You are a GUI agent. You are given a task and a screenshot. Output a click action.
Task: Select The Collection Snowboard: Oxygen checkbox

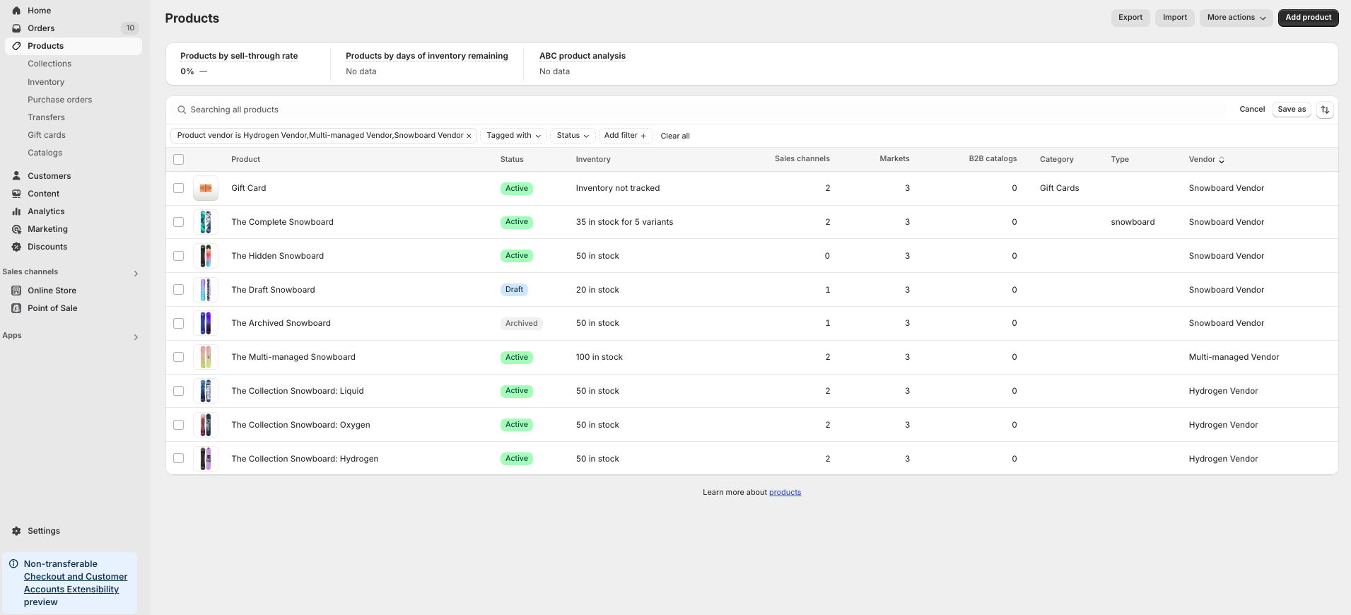(x=178, y=425)
